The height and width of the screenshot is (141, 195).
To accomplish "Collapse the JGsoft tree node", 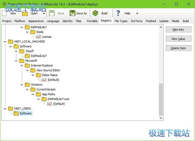I will point(16,51).
